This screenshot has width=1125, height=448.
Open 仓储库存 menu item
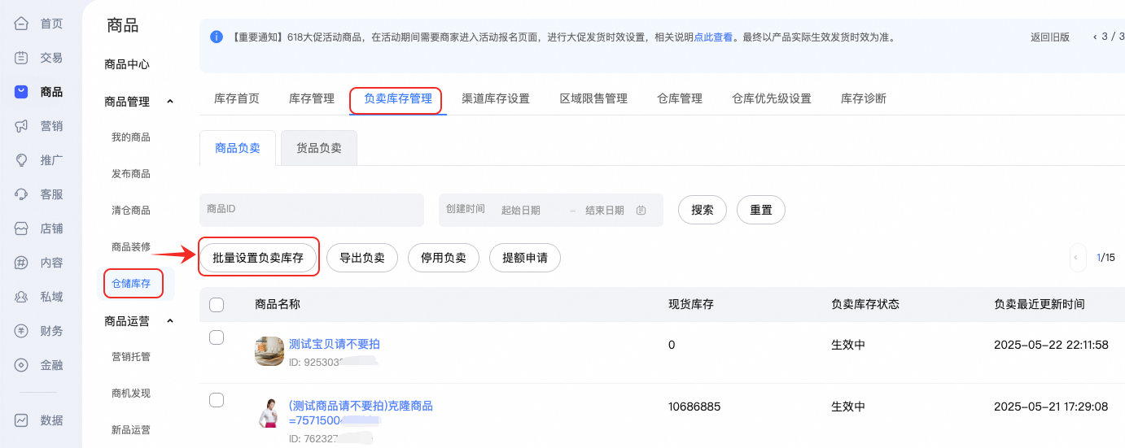click(131, 283)
